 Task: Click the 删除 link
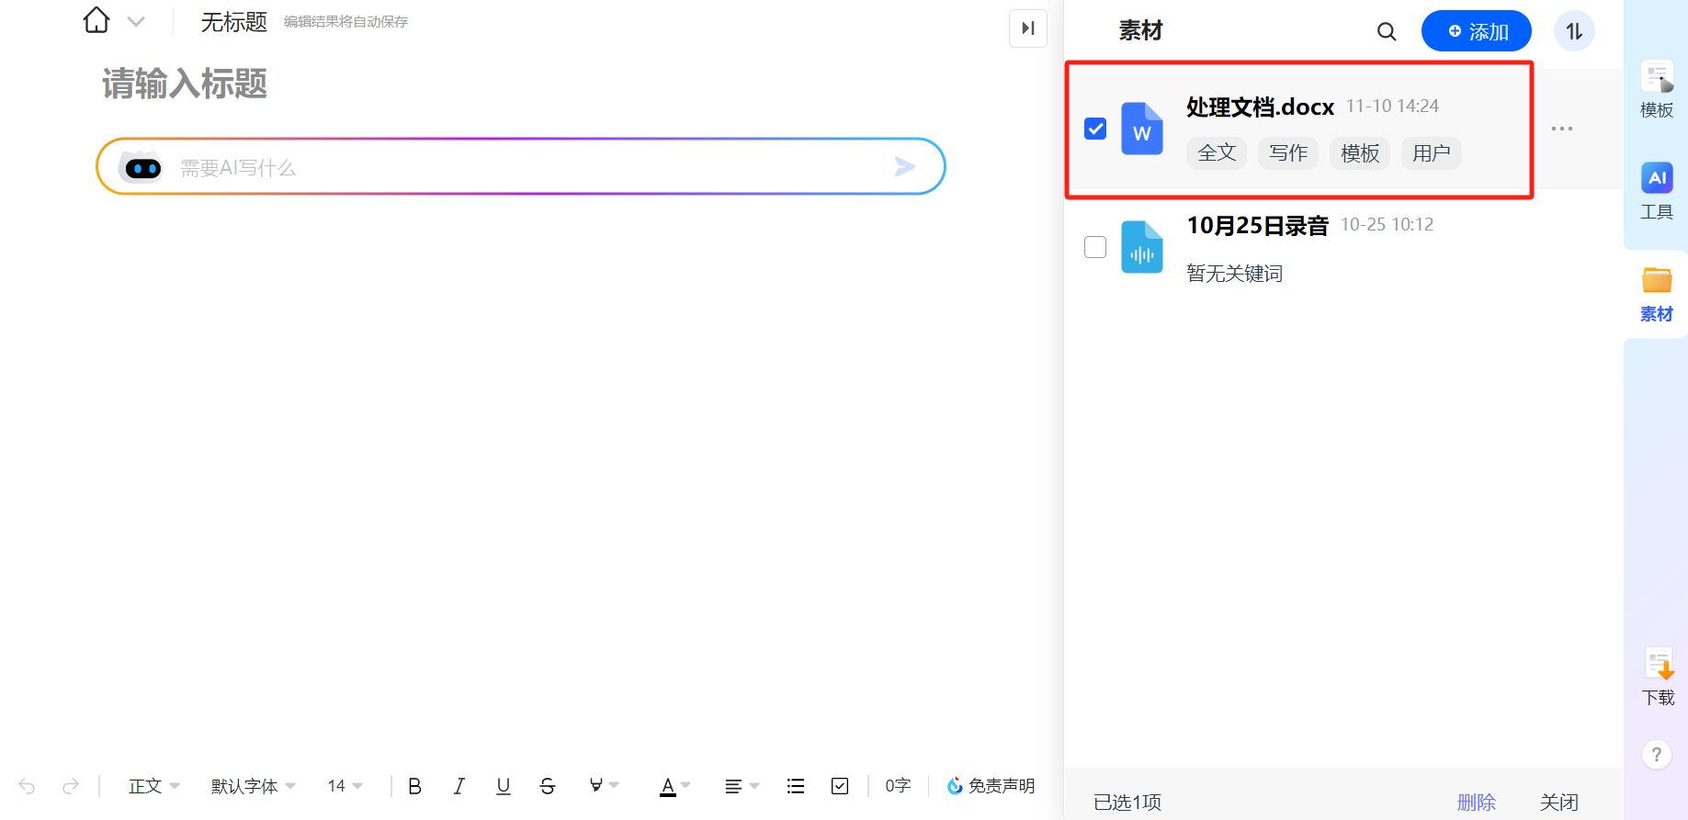pyautogui.click(x=1476, y=802)
